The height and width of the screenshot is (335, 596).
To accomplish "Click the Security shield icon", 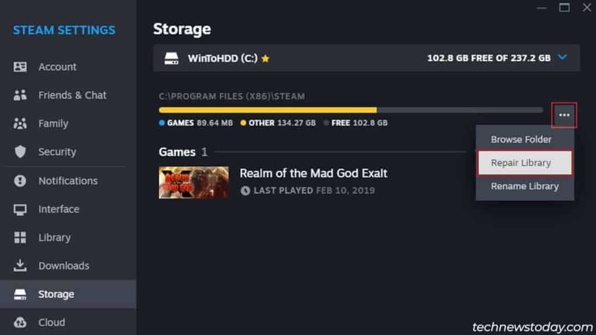I will pyautogui.click(x=20, y=152).
